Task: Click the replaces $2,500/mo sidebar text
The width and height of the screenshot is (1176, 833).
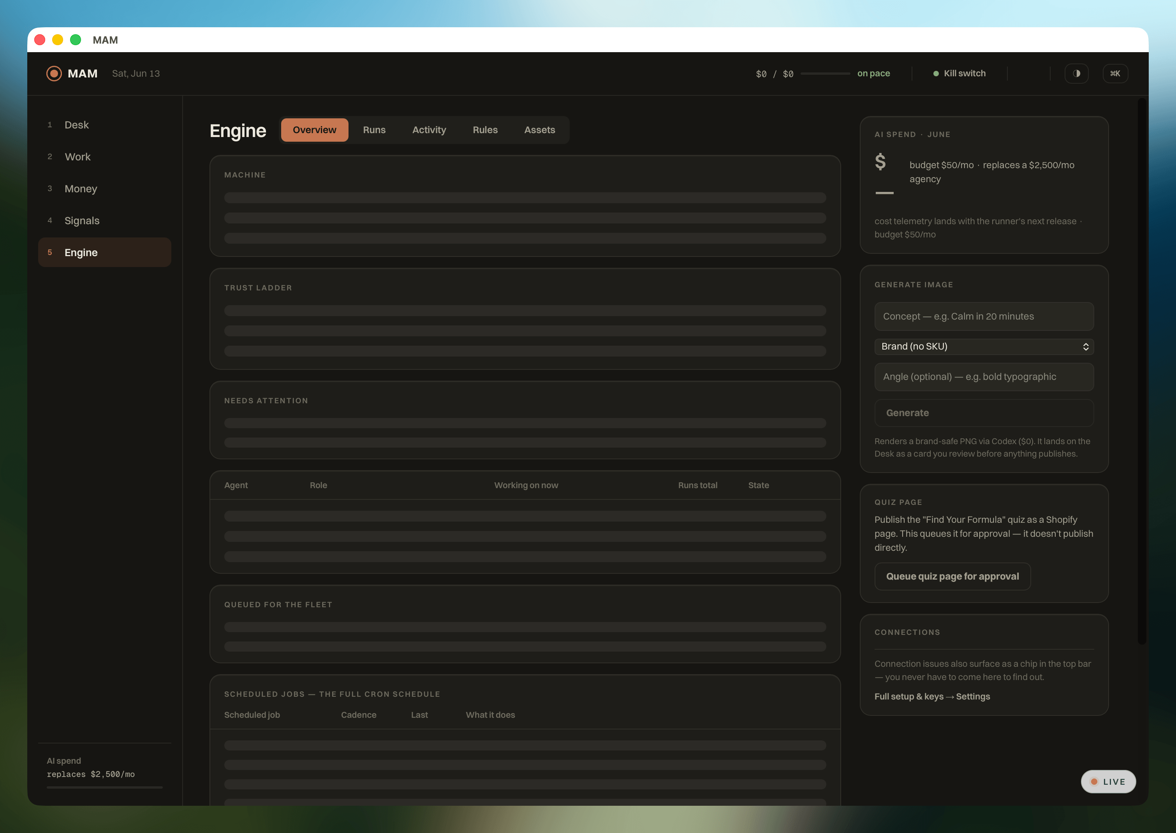Action: click(91, 774)
